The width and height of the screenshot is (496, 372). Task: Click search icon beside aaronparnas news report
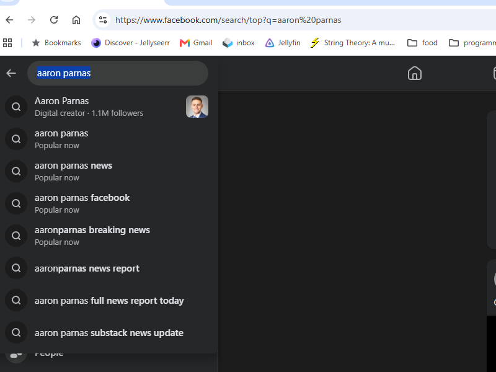tap(16, 268)
